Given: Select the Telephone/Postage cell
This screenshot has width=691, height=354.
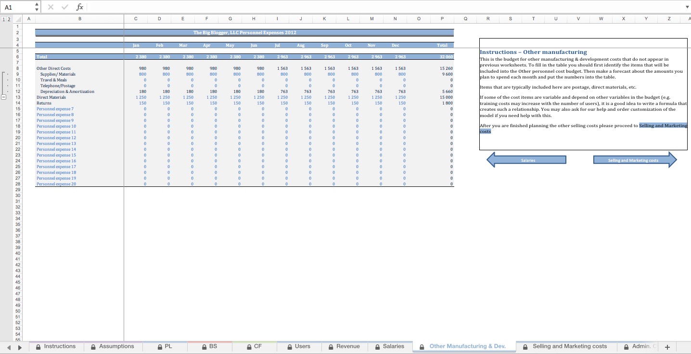Looking at the screenshot, I should click(80, 86).
